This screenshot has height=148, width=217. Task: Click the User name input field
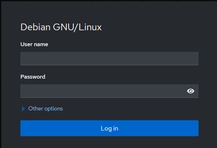[109, 59]
